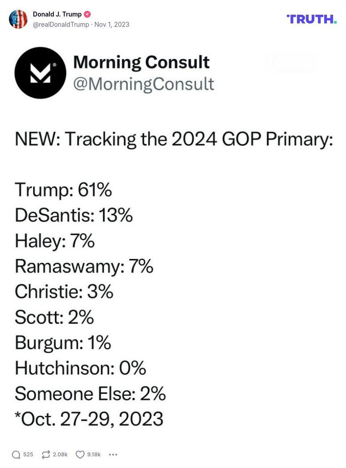The height and width of the screenshot is (468, 346).
Task: Click the Truth. logo
Action: tap(311, 19)
